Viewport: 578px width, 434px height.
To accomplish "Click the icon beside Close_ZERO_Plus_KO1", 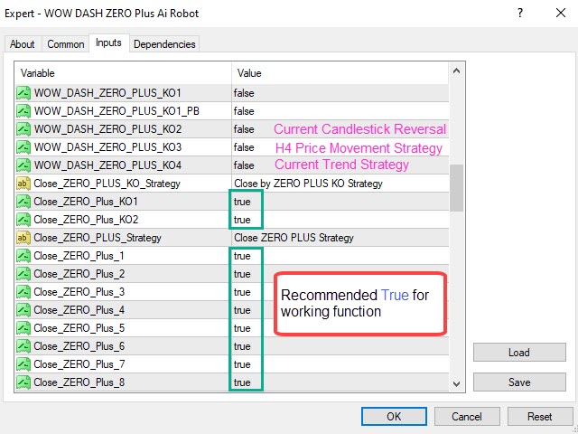I will click(x=23, y=202).
